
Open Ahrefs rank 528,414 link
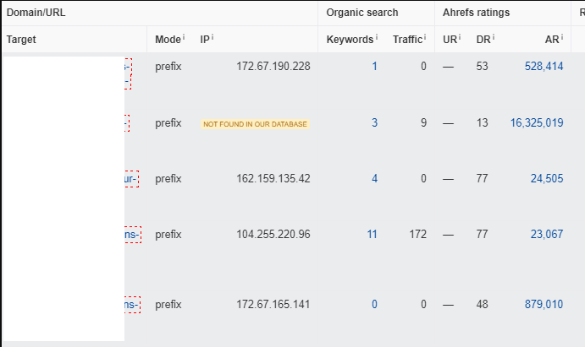[544, 66]
